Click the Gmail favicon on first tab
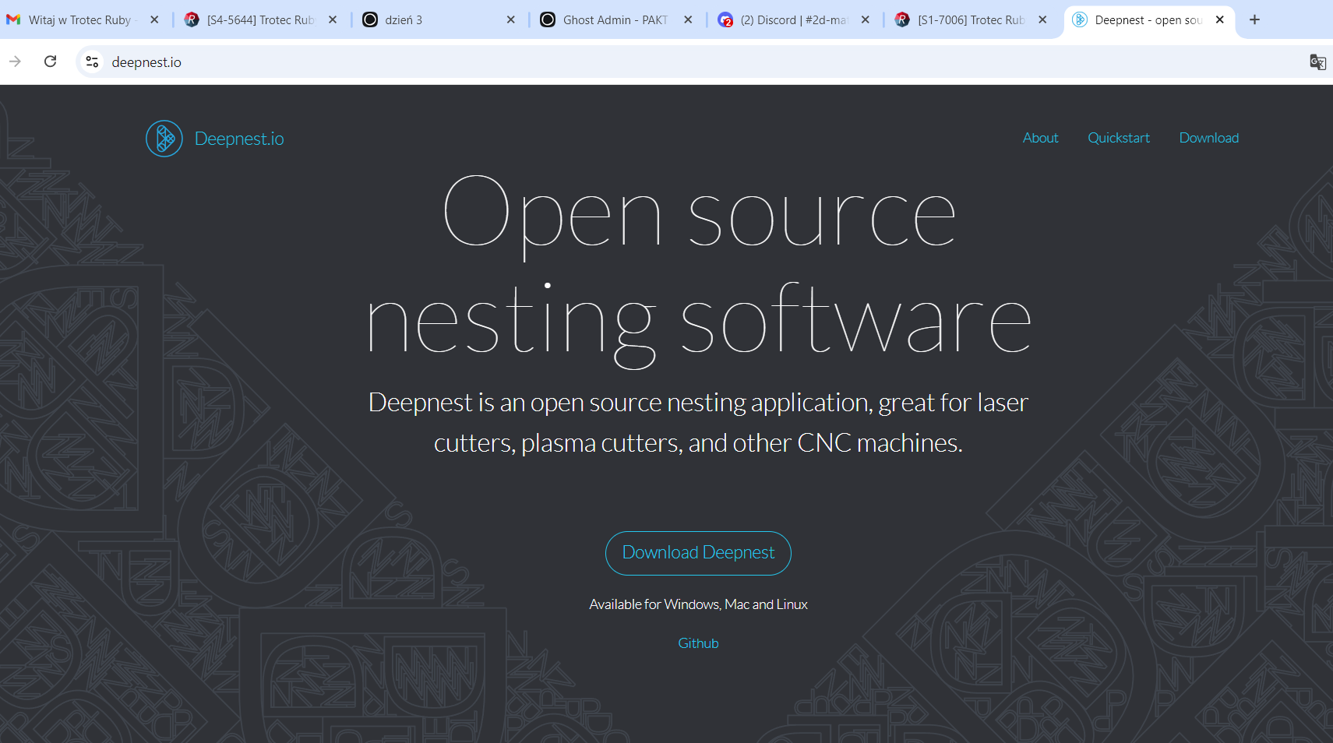1333x743 pixels. click(13, 19)
